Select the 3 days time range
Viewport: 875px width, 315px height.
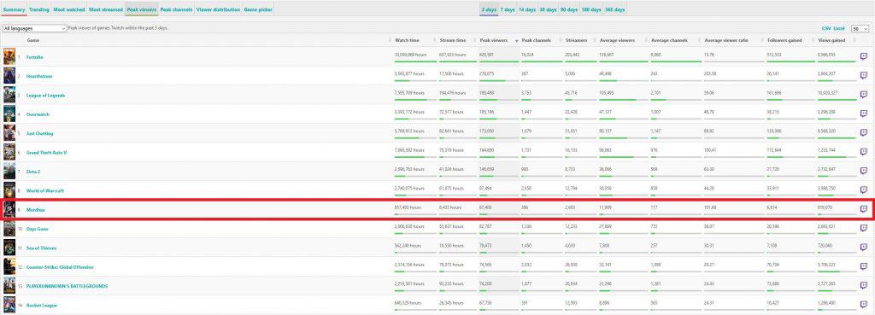[489, 9]
